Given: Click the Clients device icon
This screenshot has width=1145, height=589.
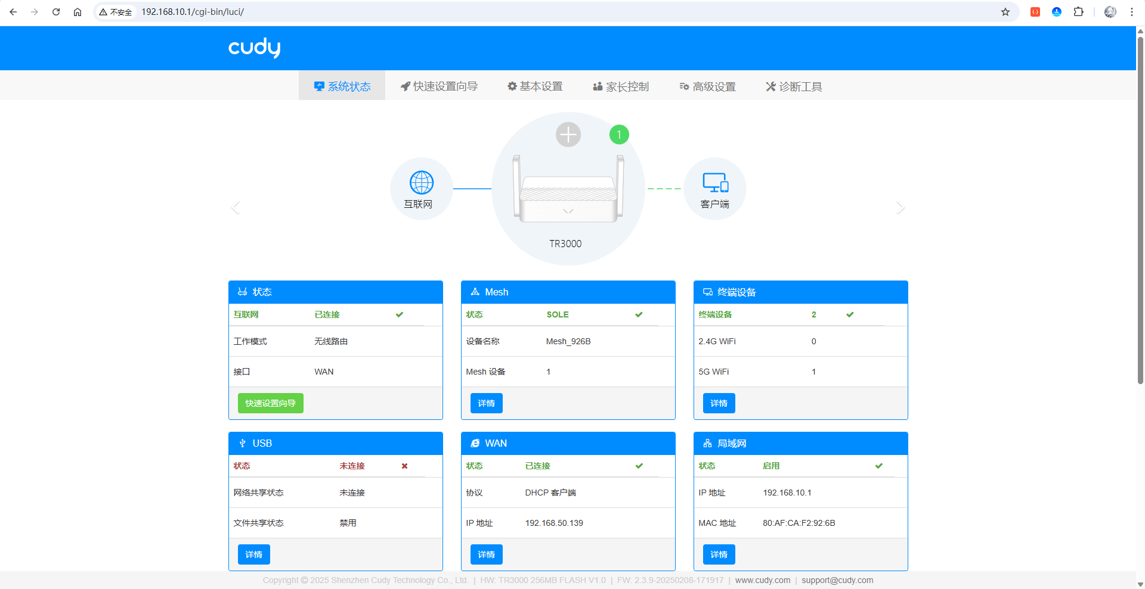Looking at the screenshot, I should 714,183.
